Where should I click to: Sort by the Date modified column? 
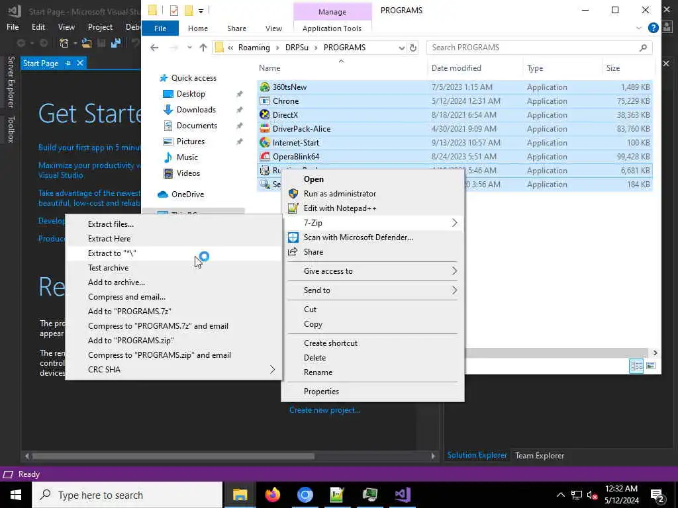pos(456,68)
